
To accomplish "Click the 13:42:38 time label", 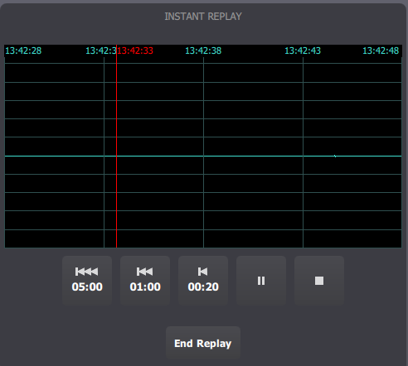I will pyautogui.click(x=203, y=51).
